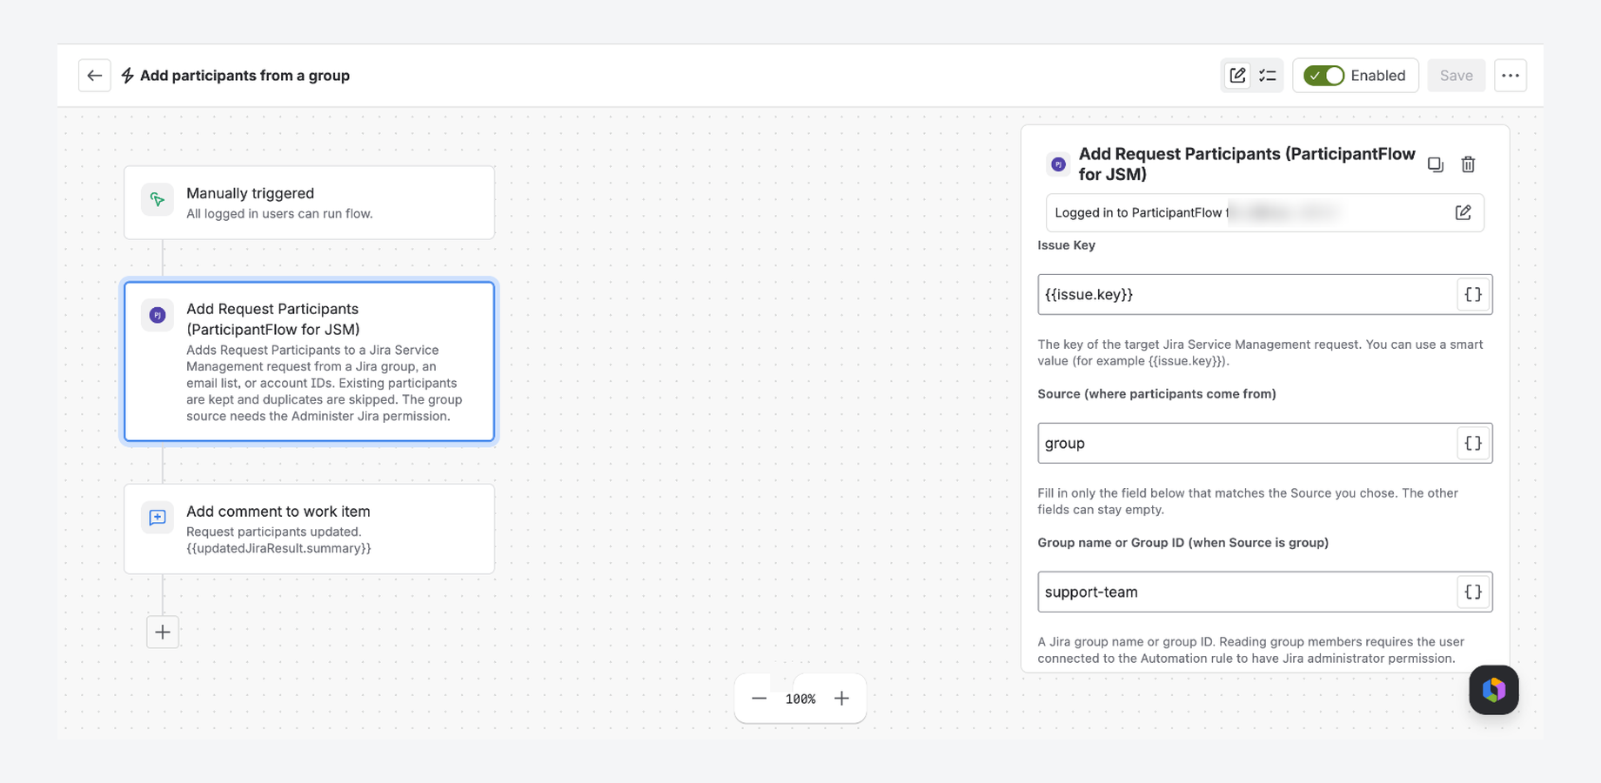Delete the action with the trash icon

point(1468,164)
